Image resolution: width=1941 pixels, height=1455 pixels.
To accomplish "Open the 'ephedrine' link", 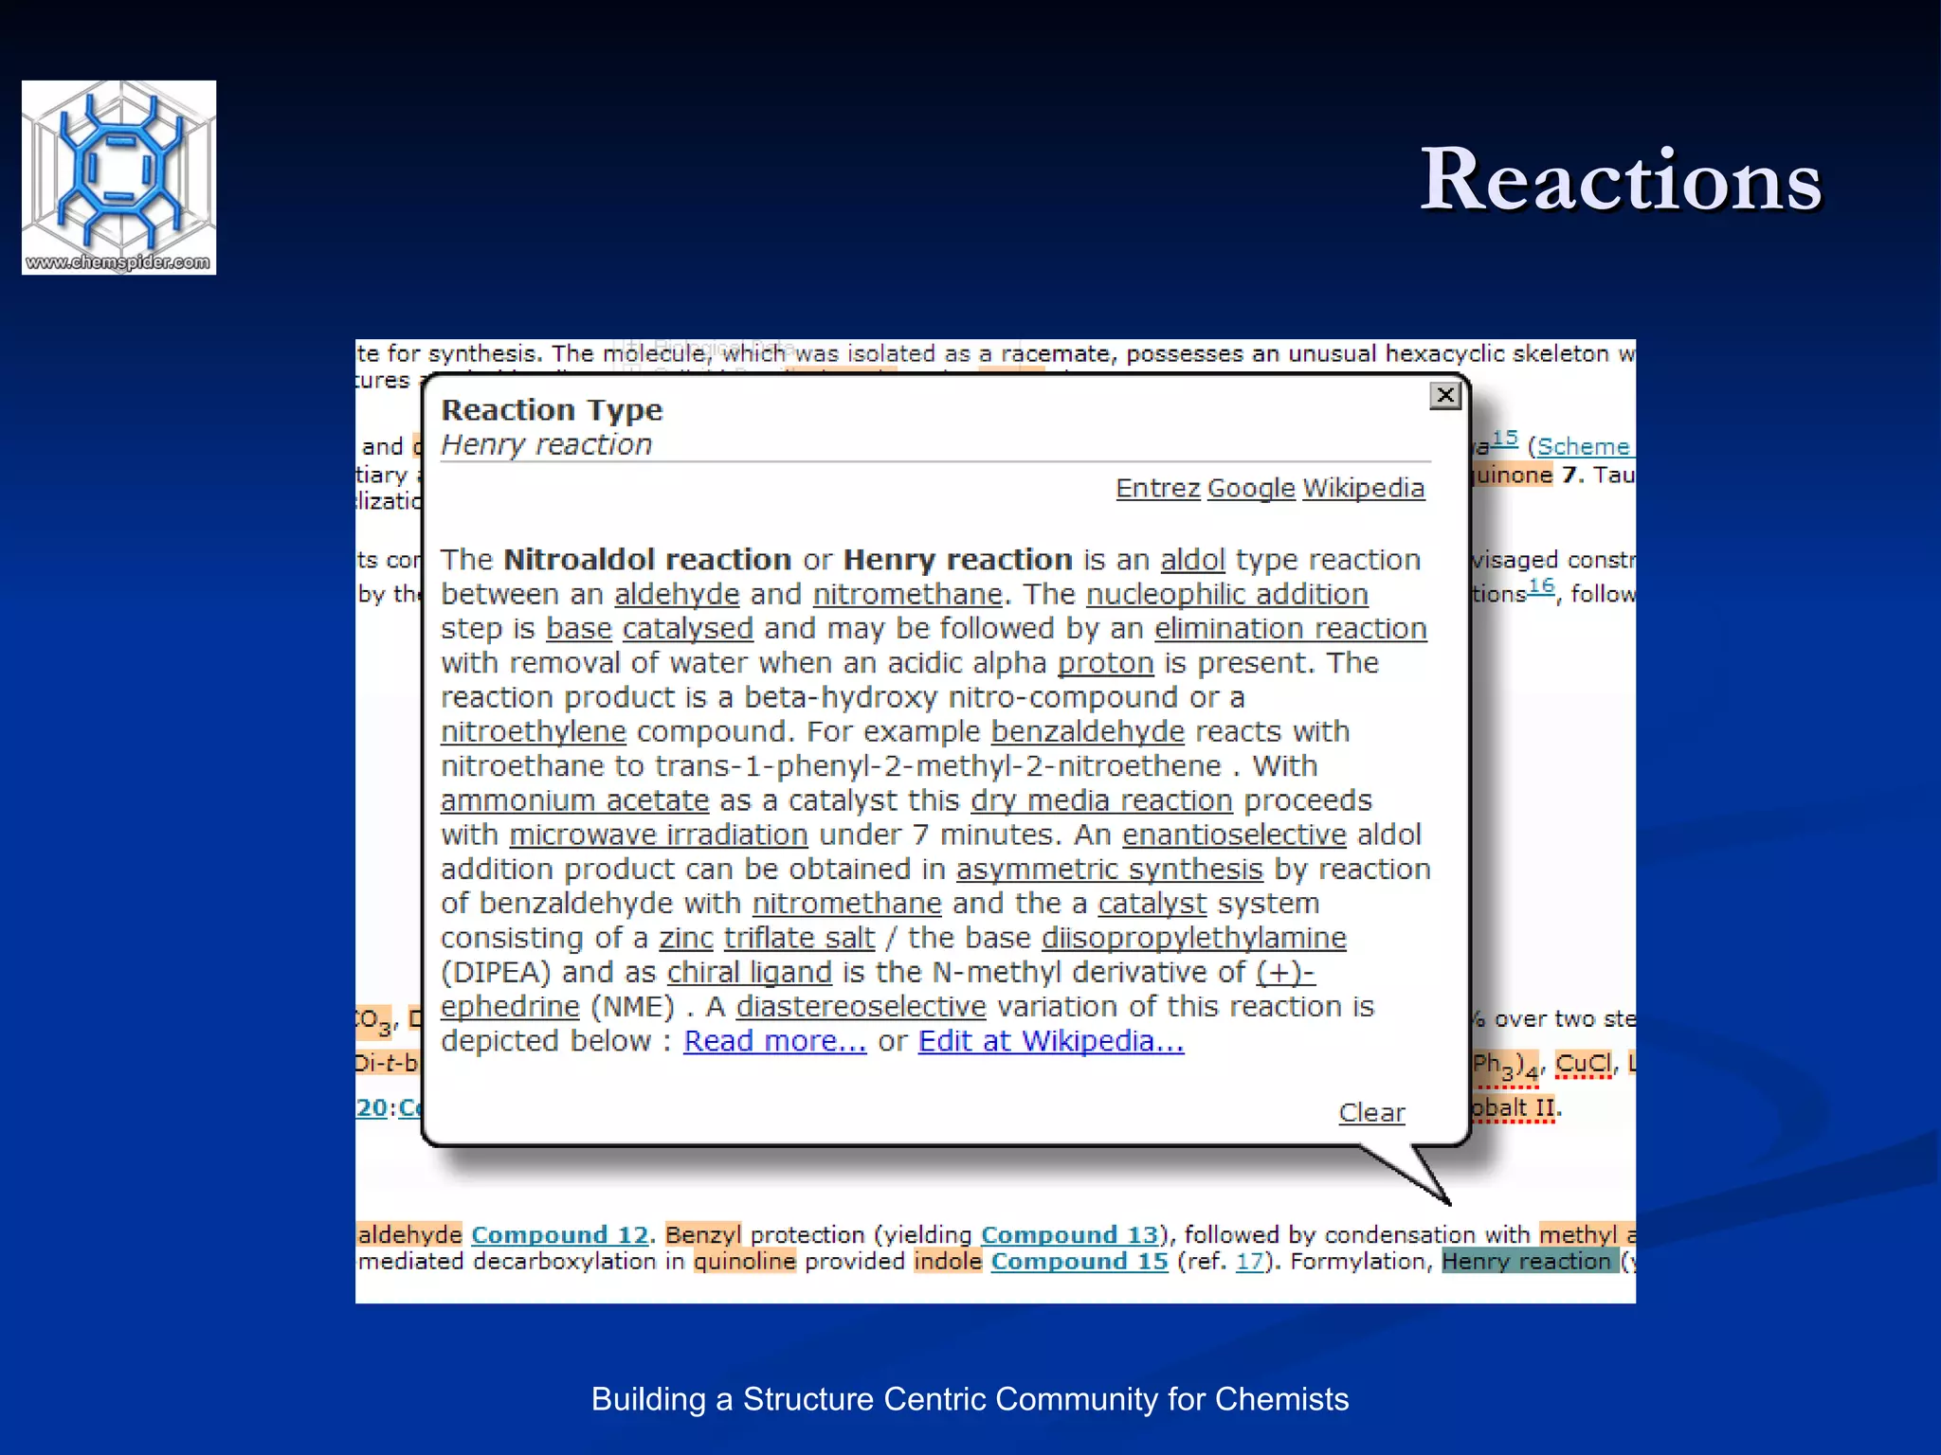I will coord(510,1006).
